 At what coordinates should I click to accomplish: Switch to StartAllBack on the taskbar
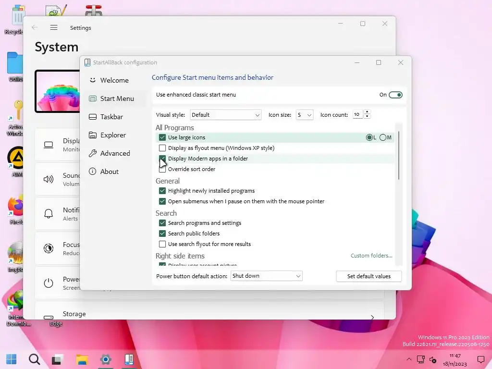point(129,359)
